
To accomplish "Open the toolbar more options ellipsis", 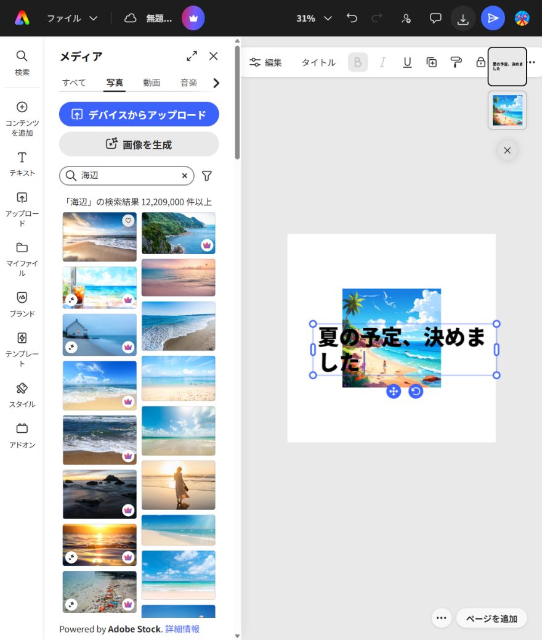I will [533, 62].
